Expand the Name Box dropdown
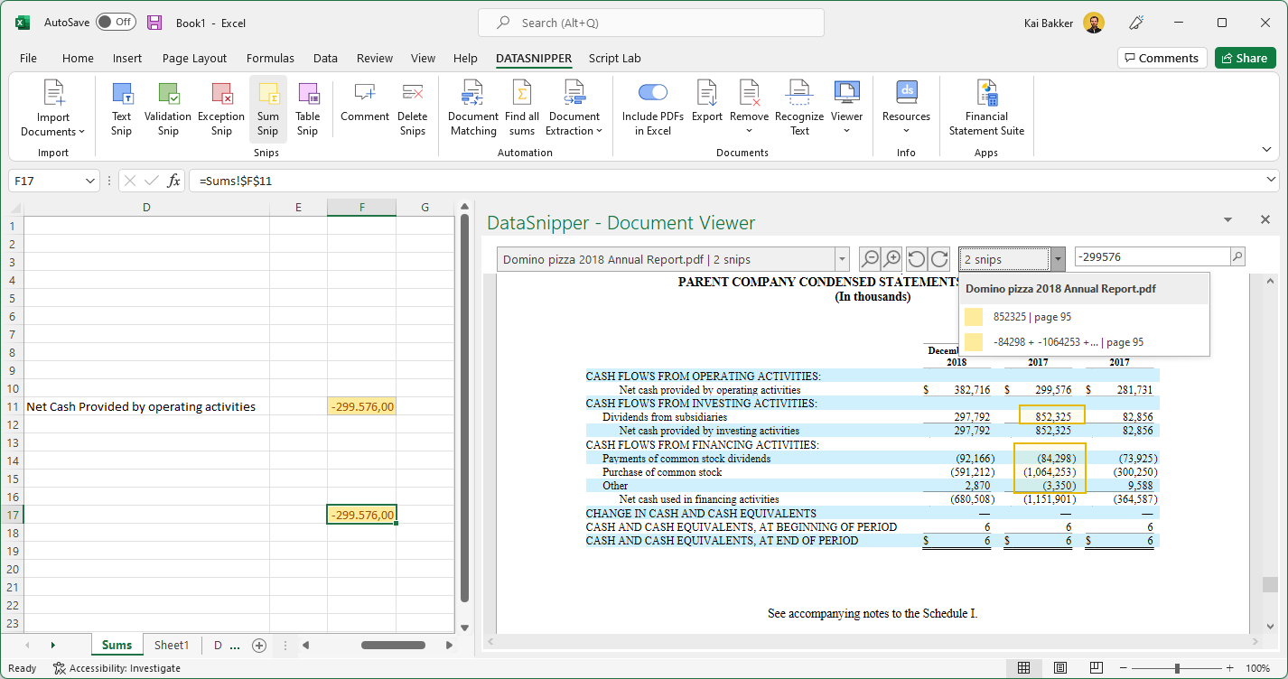This screenshot has height=679, width=1288. pos(89,181)
